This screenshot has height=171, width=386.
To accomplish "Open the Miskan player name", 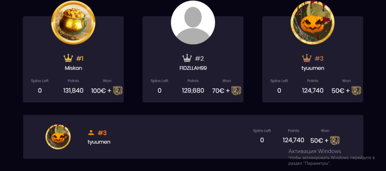I will [x=73, y=68].
